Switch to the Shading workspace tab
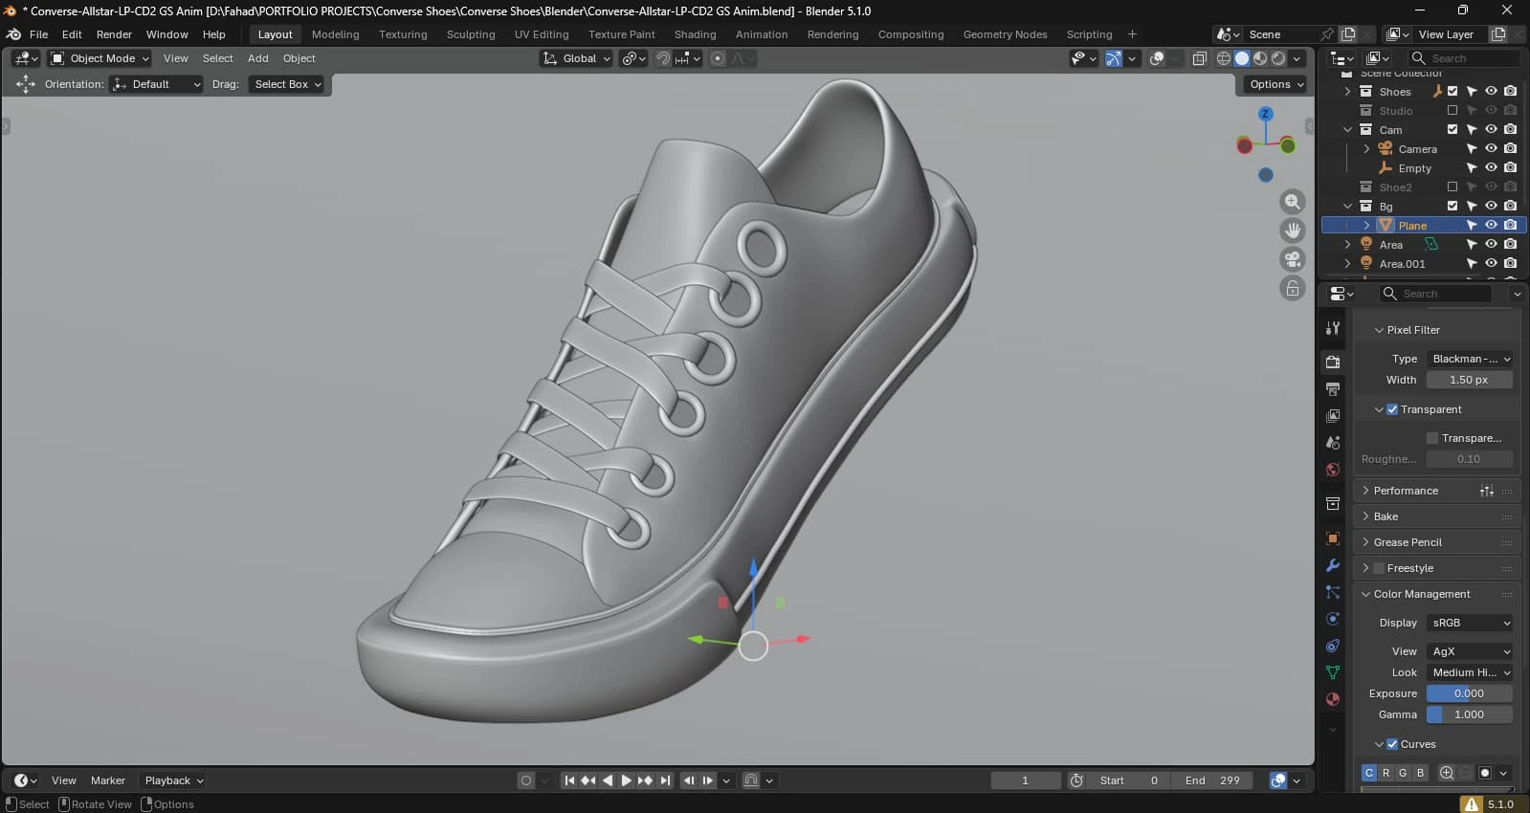This screenshot has height=813, width=1530. [x=695, y=34]
